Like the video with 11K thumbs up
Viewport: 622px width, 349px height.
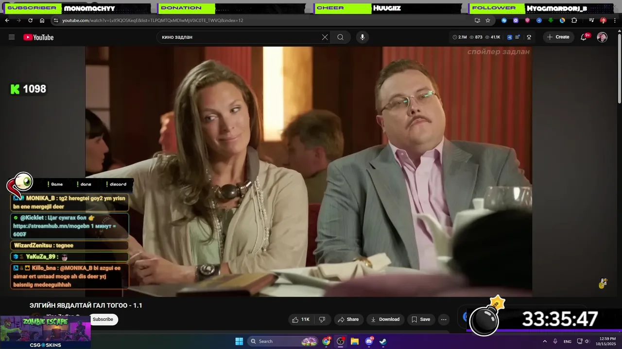[x=300, y=319]
